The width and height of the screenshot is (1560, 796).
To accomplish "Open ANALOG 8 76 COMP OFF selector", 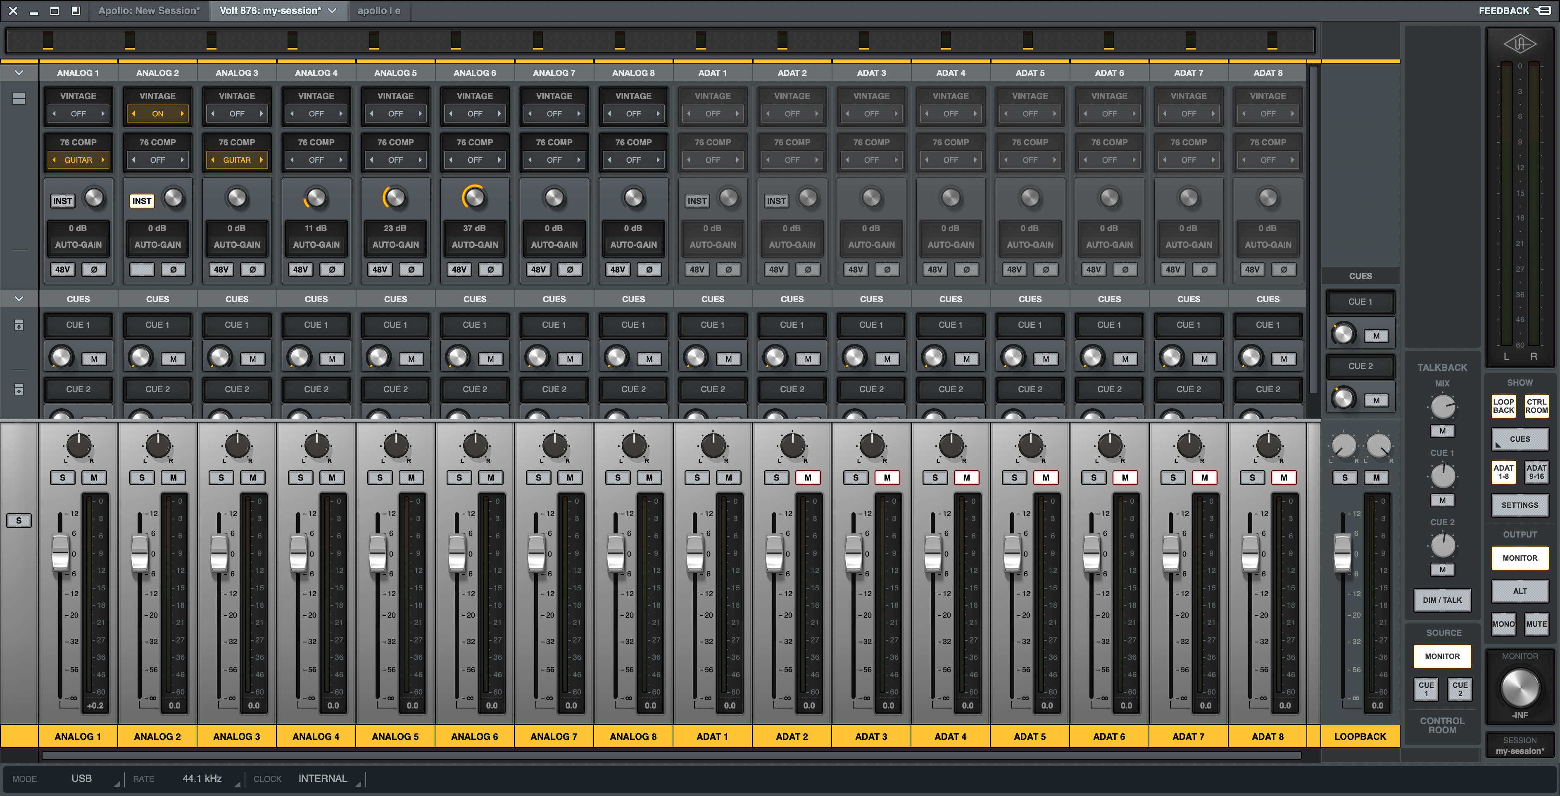I will point(633,160).
